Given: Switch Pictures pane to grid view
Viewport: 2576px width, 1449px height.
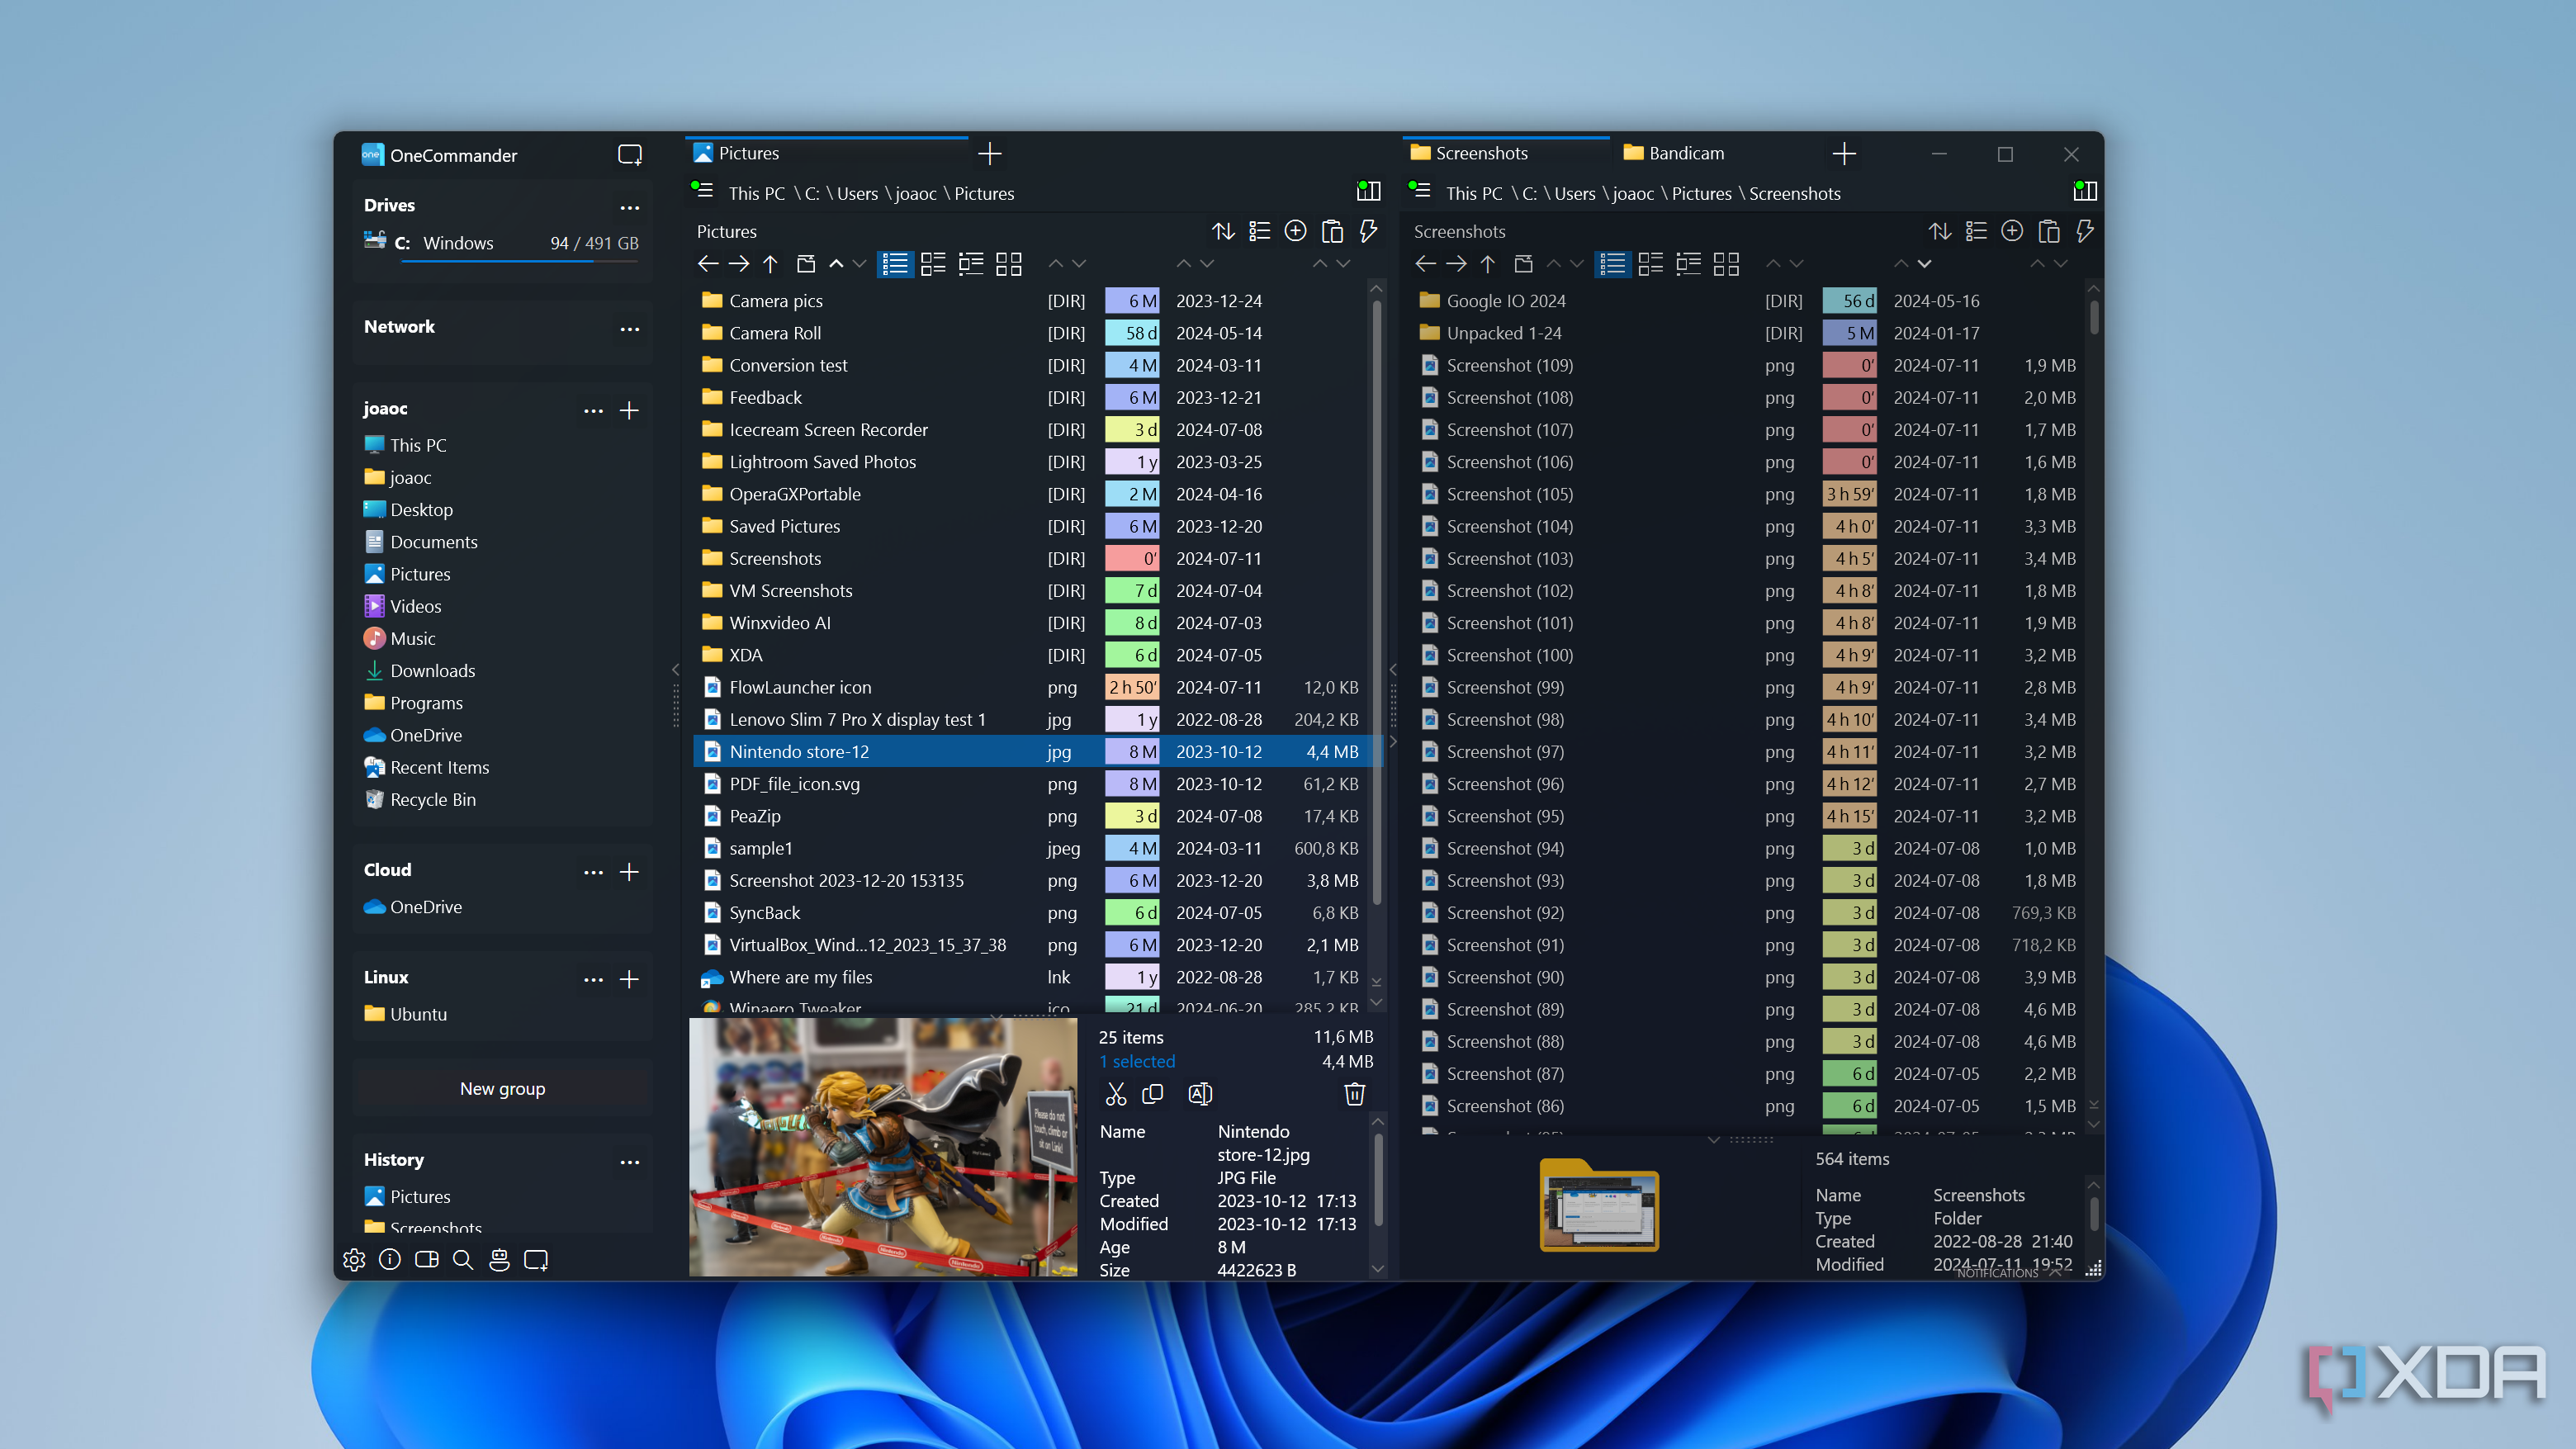Looking at the screenshot, I should [1009, 264].
